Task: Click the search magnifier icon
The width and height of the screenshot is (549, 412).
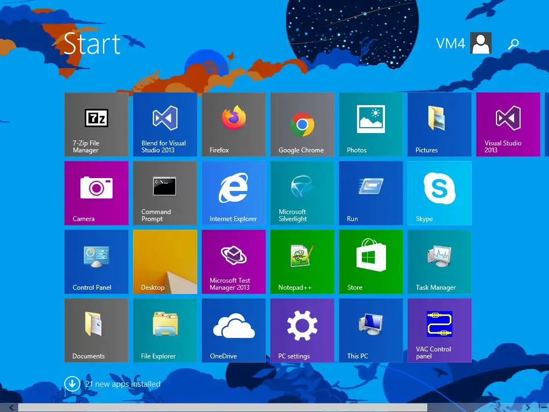Action: 513,44
